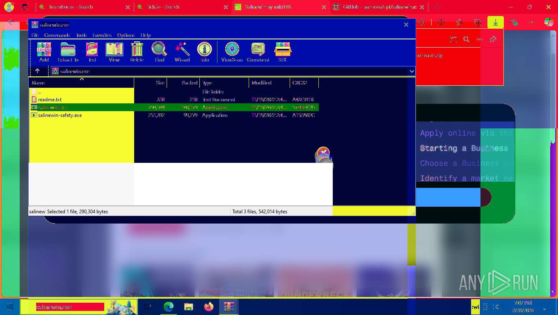The height and width of the screenshot is (315, 558).
Task: Switch to the Salinewin browser tab
Action: [x=281, y=7]
